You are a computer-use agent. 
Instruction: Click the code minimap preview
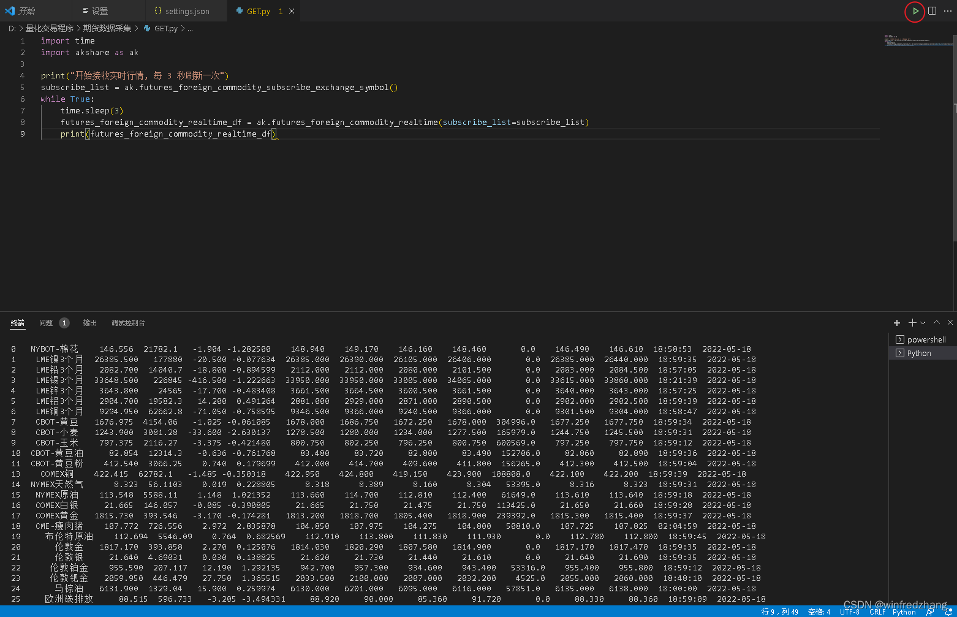click(918, 40)
